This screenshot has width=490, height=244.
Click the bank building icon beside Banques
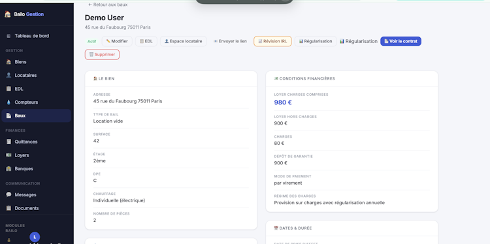click(x=8, y=168)
